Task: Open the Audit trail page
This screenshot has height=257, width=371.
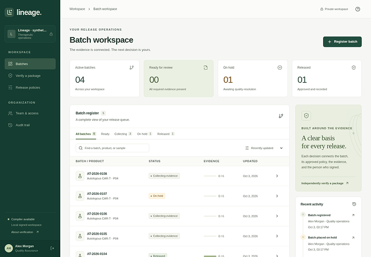Action: [30, 125]
